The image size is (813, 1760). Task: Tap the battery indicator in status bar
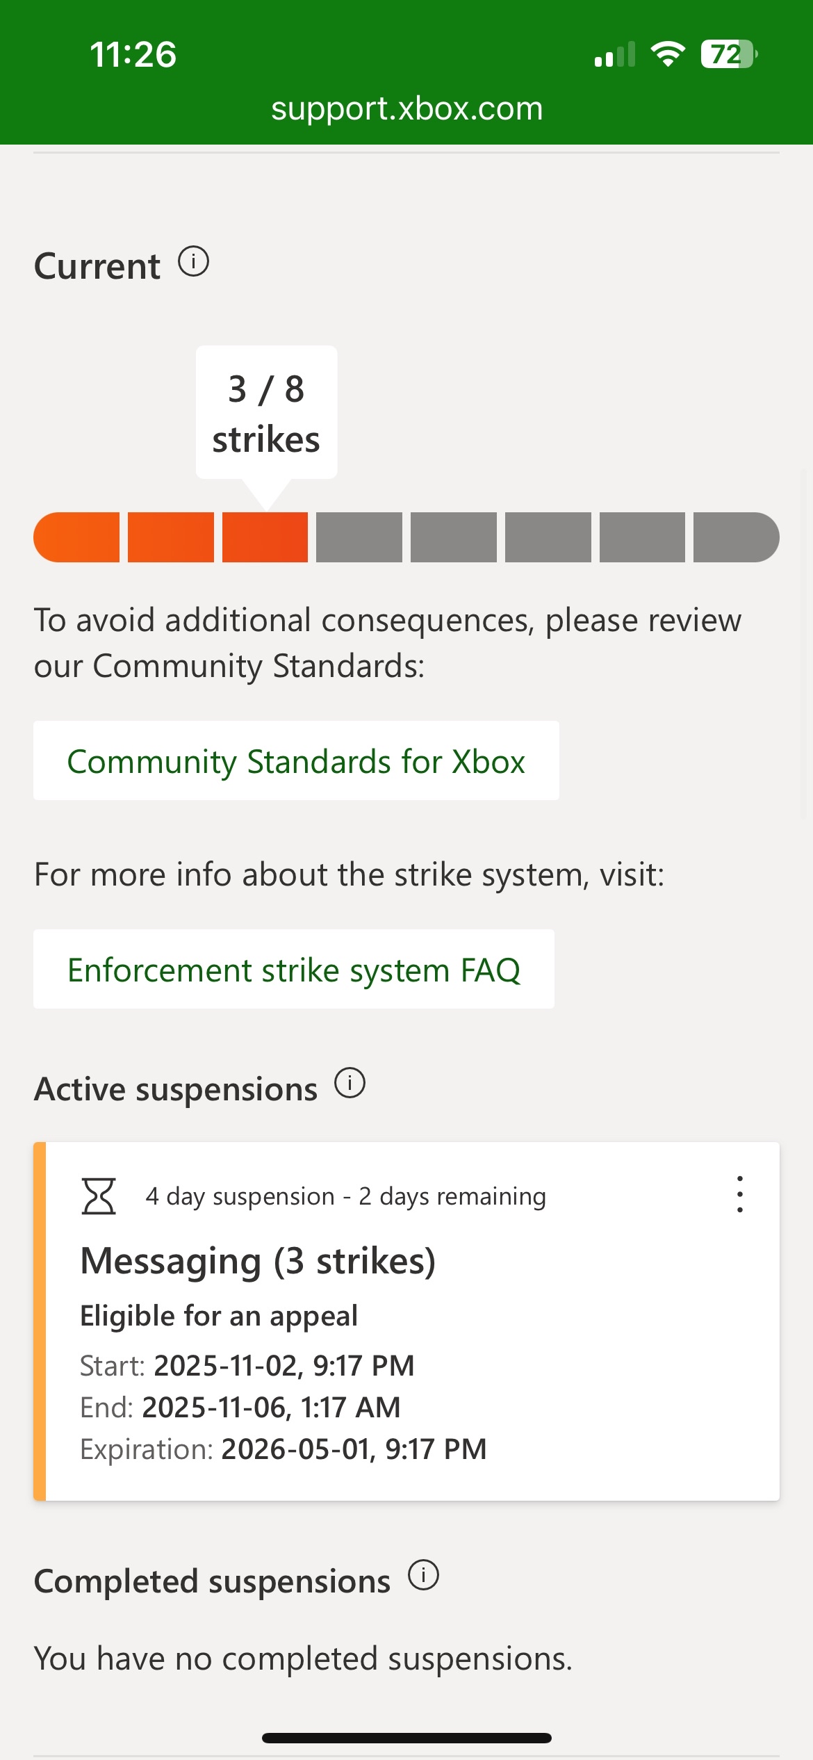pyautogui.click(x=728, y=54)
